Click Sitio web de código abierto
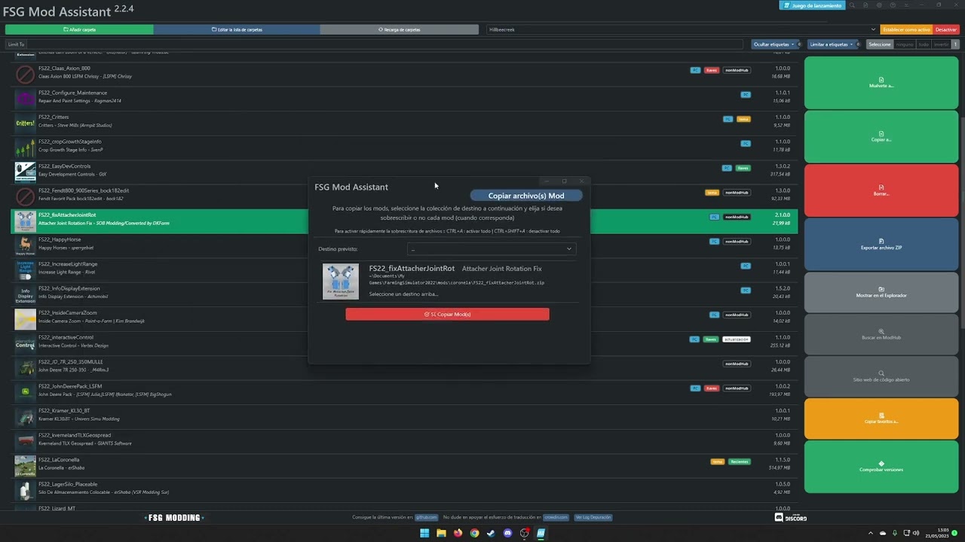 pyautogui.click(x=881, y=376)
